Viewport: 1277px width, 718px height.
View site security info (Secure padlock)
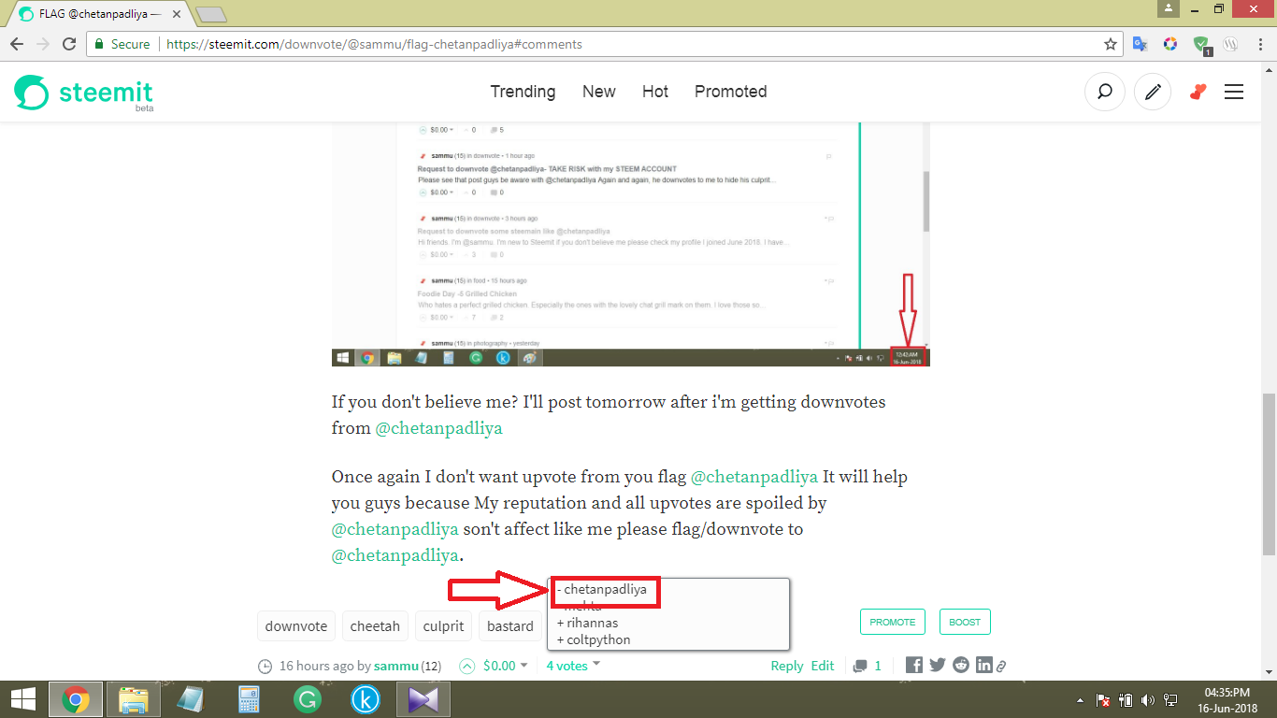click(122, 44)
